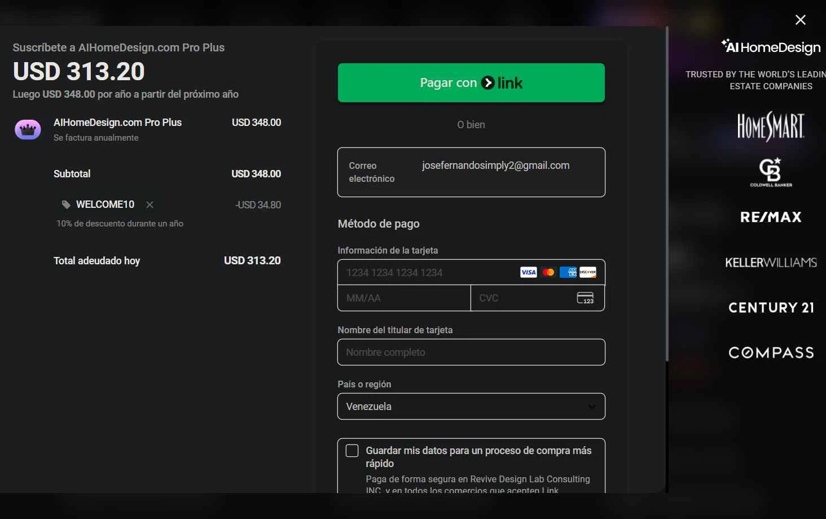This screenshot has width=826, height=519.
Task: Focus the MM/AA expiry field
Action: tap(404, 298)
